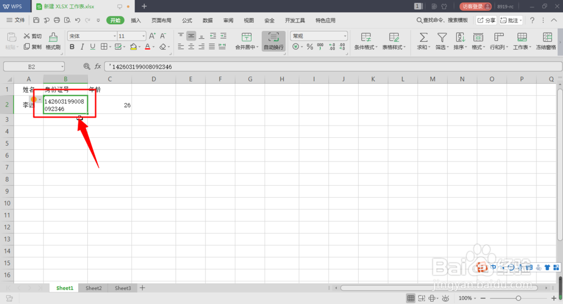Open the 数据 data tab
Image resolution: width=563 pixels, height=304 pixels.
pos(208,20)
